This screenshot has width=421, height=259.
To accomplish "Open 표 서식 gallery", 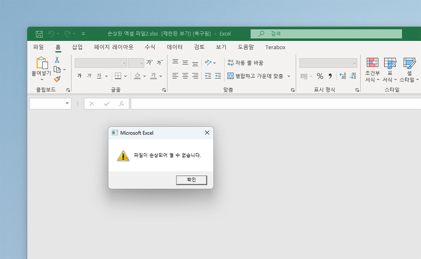I will tap(389, 70).
